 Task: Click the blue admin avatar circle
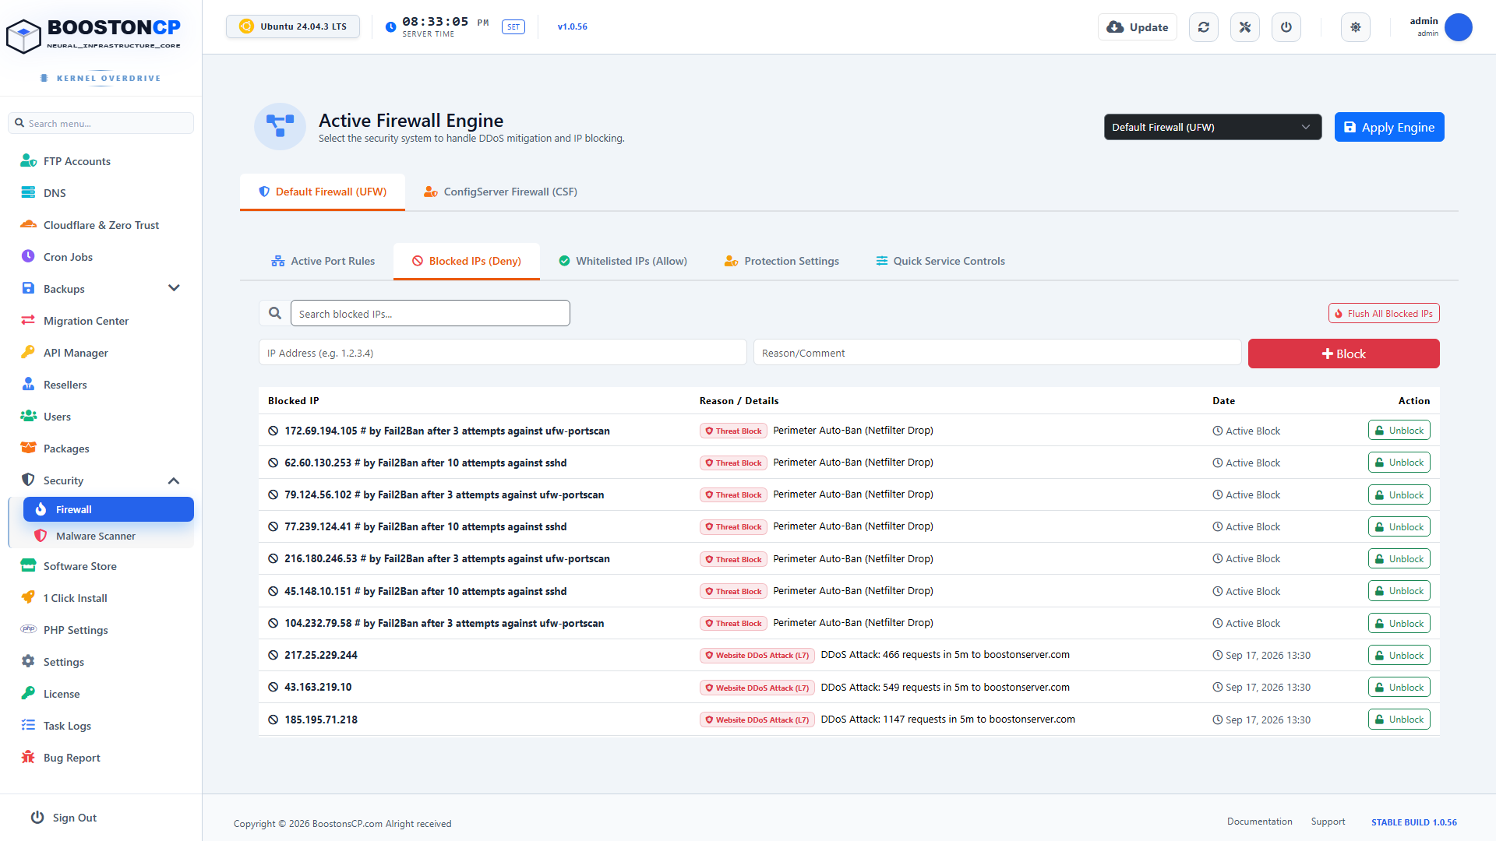(1459, 27)
